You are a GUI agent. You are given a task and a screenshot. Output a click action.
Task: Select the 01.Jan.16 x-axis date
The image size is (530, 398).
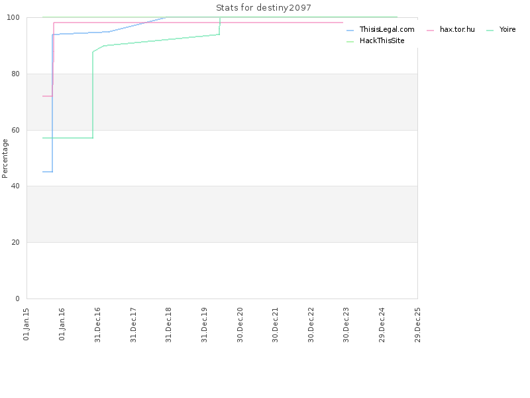[62, 324]
